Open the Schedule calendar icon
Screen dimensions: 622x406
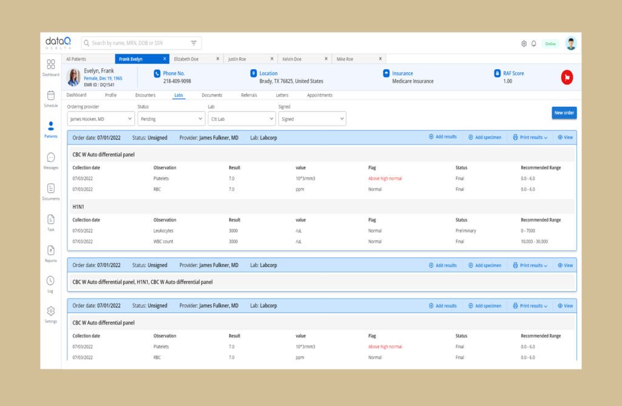[51, 95]
